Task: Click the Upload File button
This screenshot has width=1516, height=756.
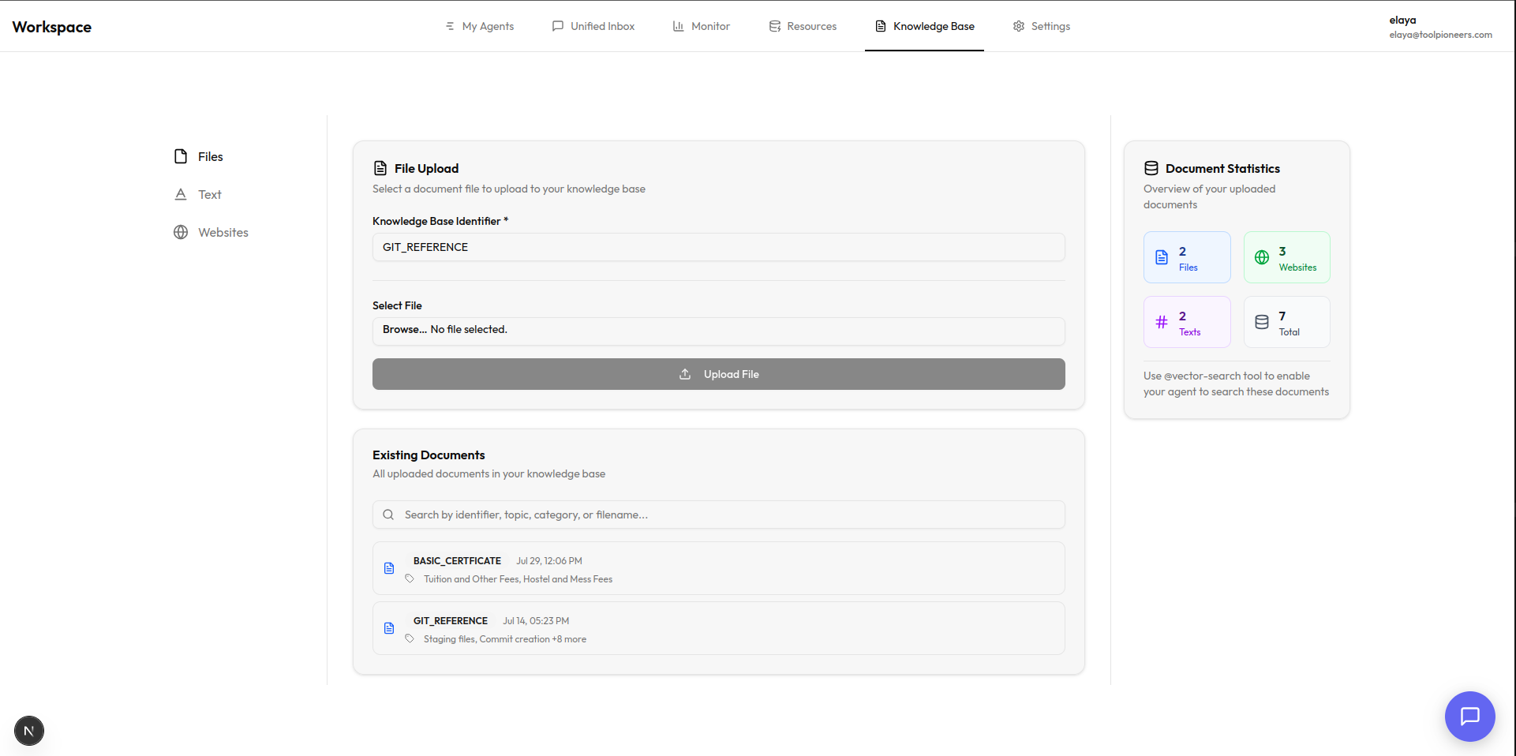Action: [x=718, y=373]
